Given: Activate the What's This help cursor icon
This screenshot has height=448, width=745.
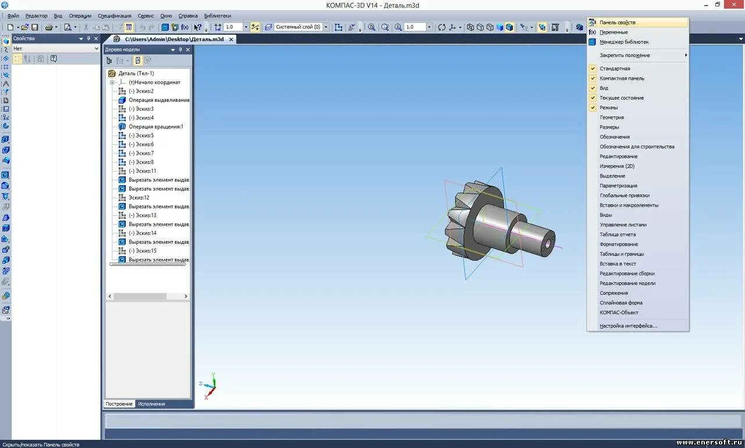Looking at the screenshot, I should [198, 27].
